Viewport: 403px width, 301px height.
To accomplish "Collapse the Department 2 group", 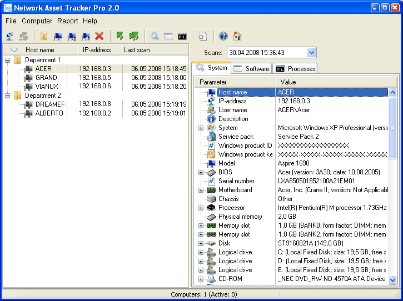I will tap(8, 96).
